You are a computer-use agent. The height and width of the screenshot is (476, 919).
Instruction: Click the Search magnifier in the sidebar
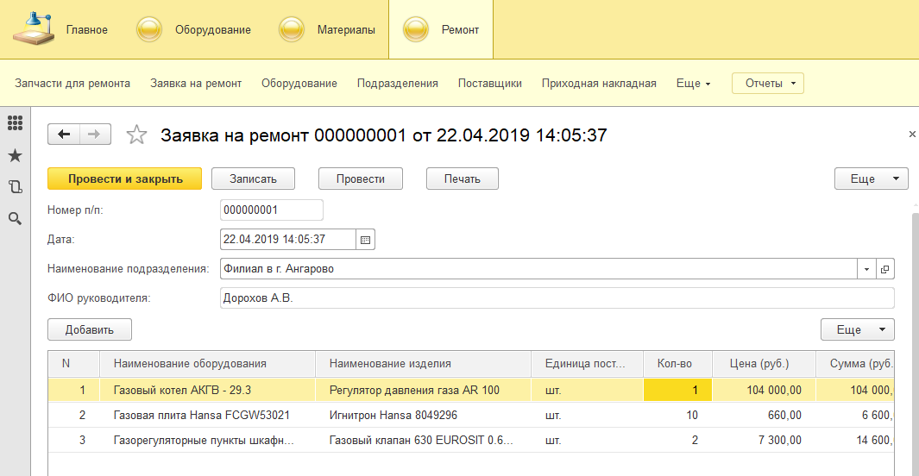[x=16, y=219]
